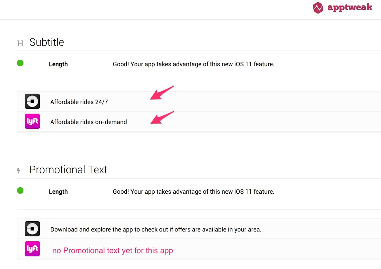This screenshot has height=269, width=381.
Task: Click pink arrow pointing at Uber subtitle
Action: pos(162,93)
